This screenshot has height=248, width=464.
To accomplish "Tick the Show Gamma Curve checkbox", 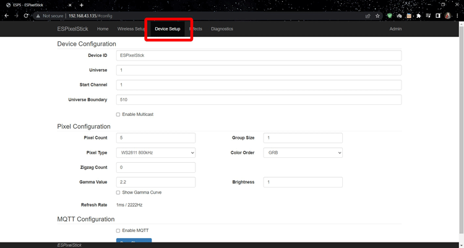I will click(118, 192).
